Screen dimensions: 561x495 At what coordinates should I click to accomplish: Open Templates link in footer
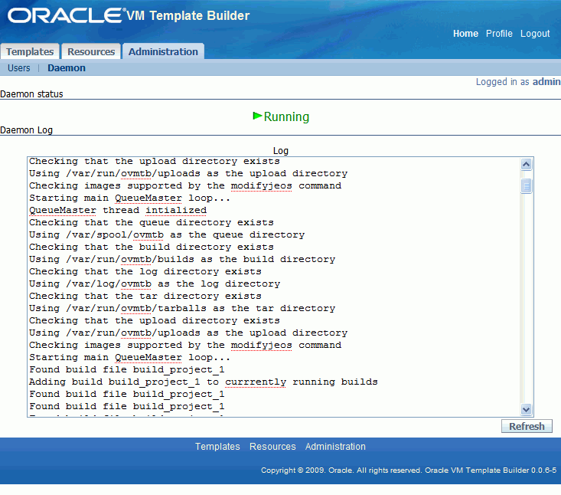point(217,447)
